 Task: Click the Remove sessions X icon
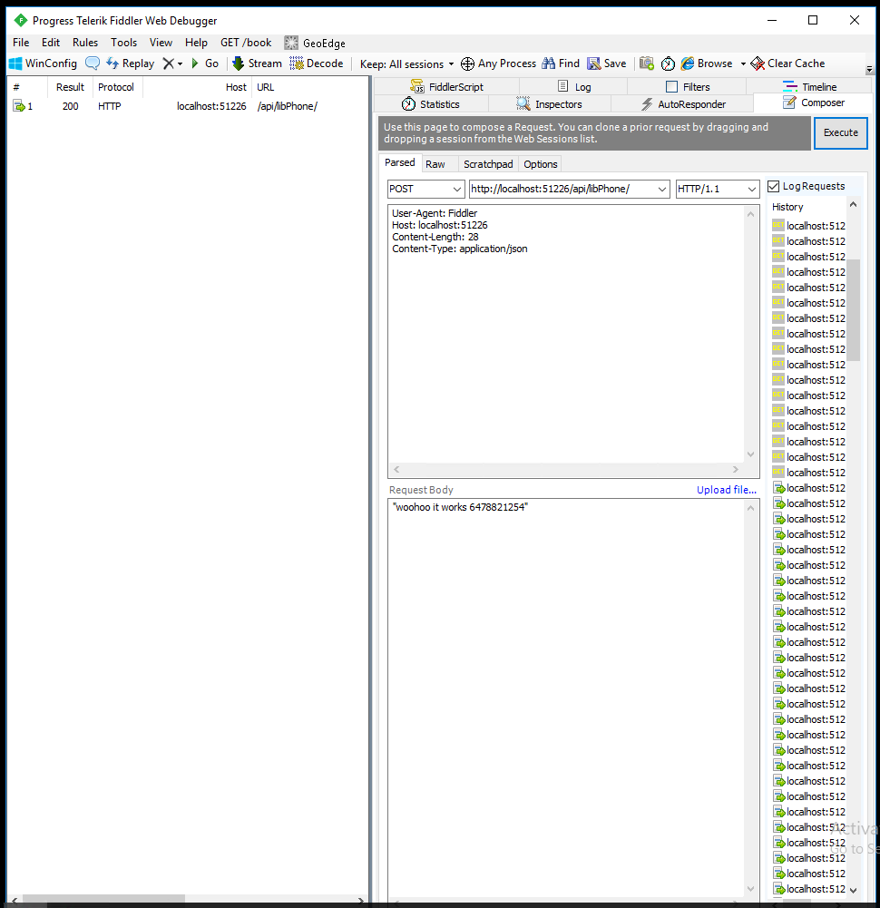coord(168,63)
